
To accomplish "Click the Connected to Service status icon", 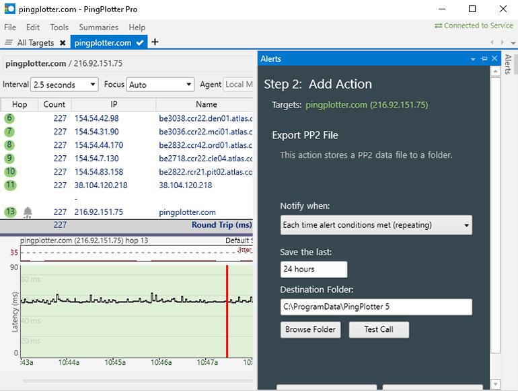I will pos(439,26).
